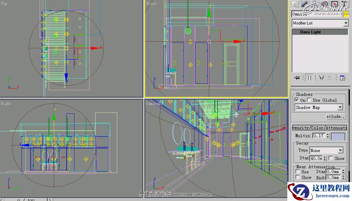The image size is (352, 201).
Task: Click the Make Unique icon
Action: (322, 78)
